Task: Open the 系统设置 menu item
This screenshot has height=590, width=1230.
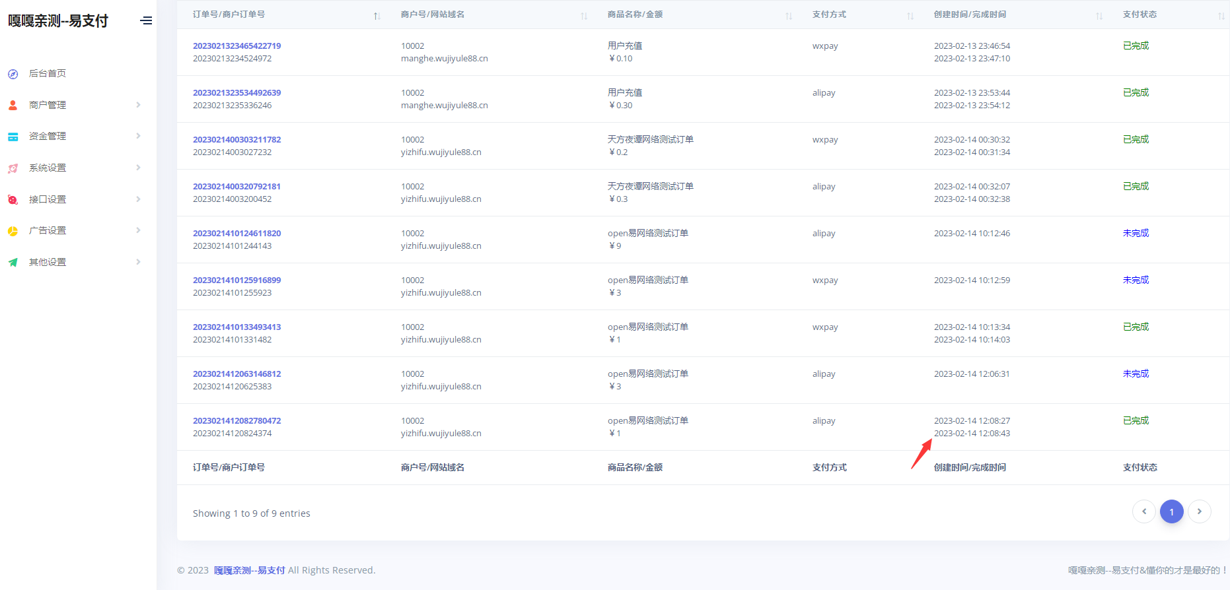Action: (x=48, y=168)
